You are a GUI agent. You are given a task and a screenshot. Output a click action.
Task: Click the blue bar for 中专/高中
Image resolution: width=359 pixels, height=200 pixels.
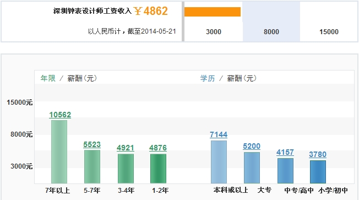pos(286,171)
